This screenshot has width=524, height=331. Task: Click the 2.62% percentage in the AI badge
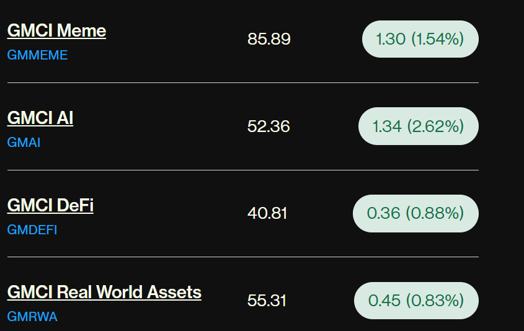point(435,126)
